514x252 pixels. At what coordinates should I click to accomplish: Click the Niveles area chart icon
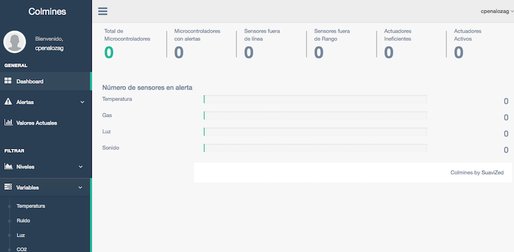8,166
